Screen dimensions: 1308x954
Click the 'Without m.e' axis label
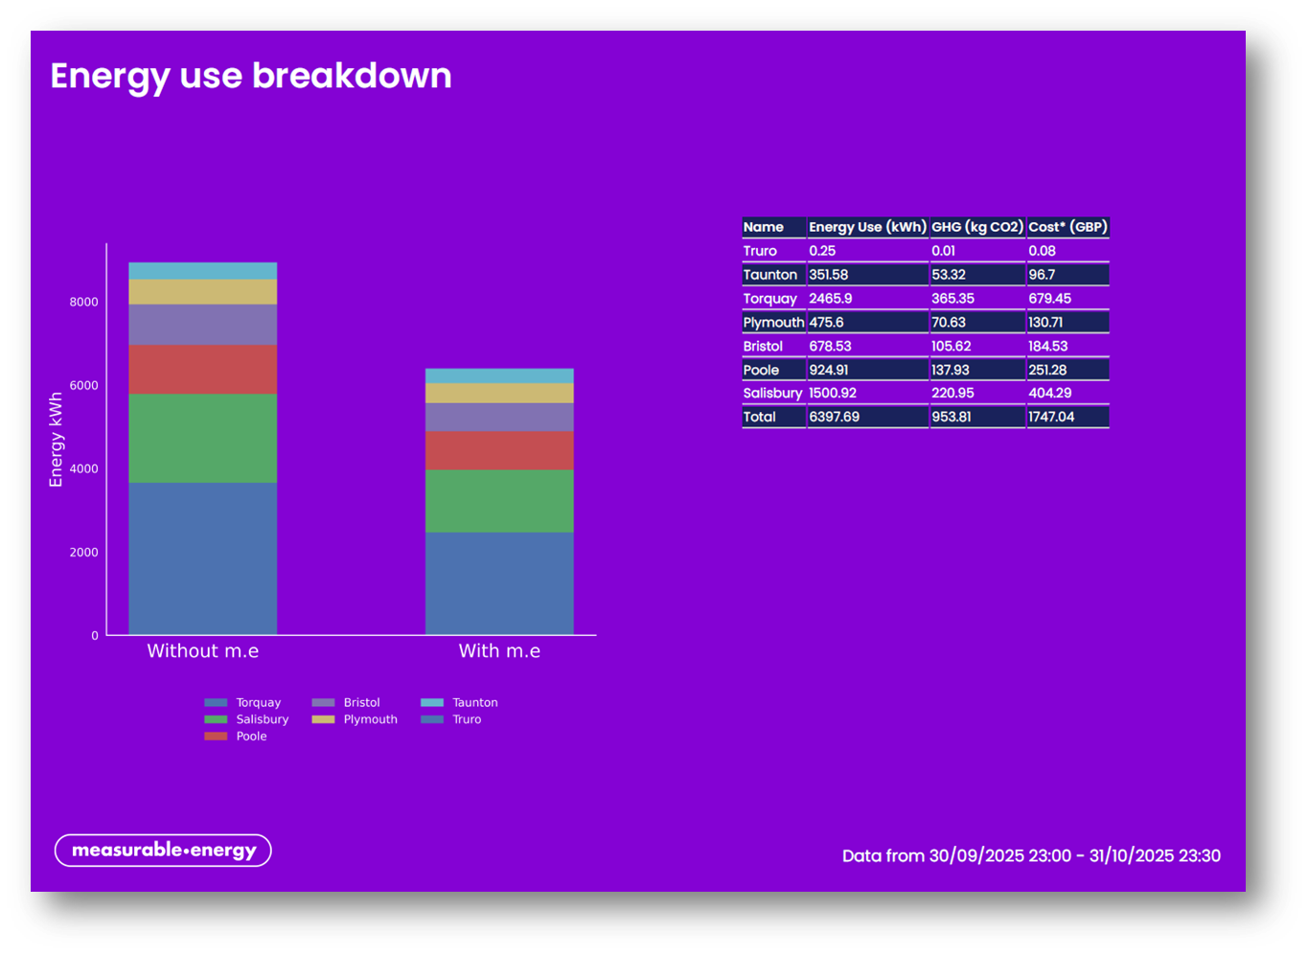[203, 651]
